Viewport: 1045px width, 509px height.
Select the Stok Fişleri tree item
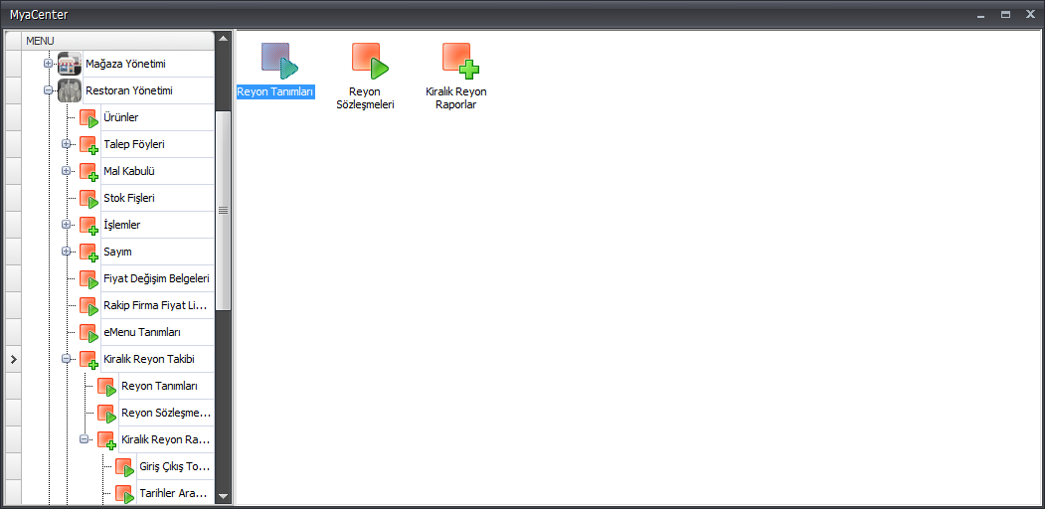(130, 198)
